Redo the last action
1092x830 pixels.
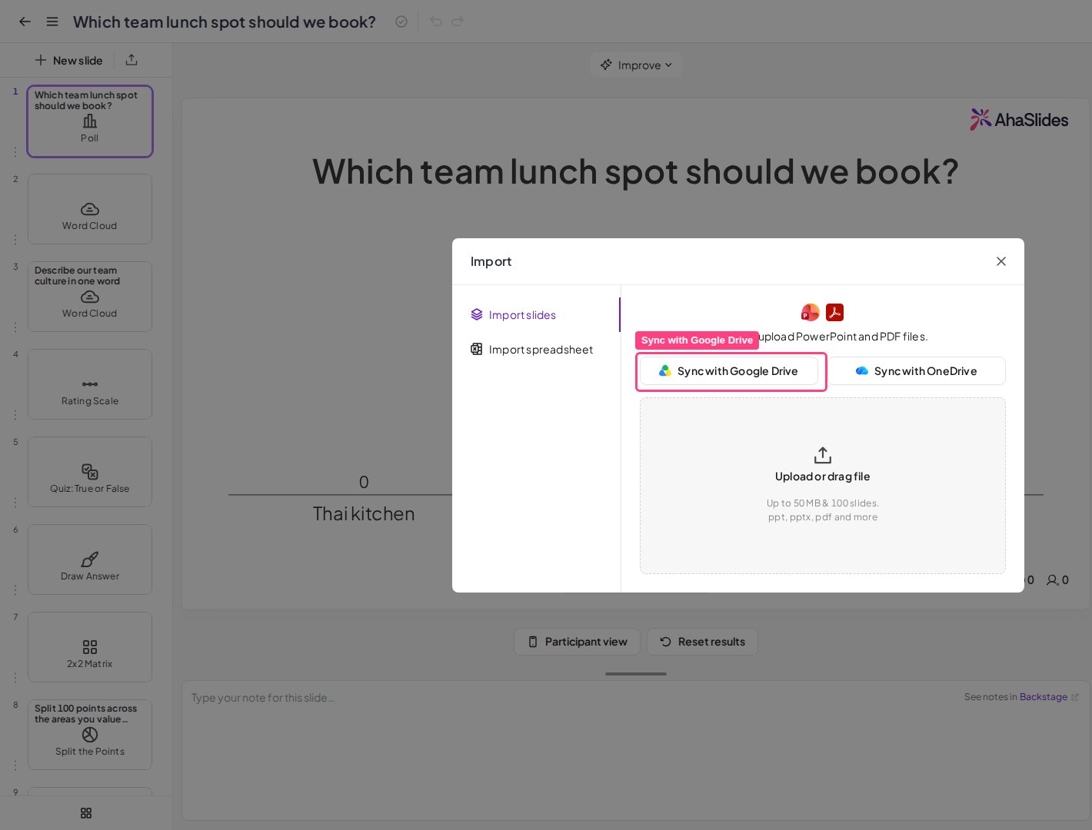pyautogui.click(x=458, y=22)
